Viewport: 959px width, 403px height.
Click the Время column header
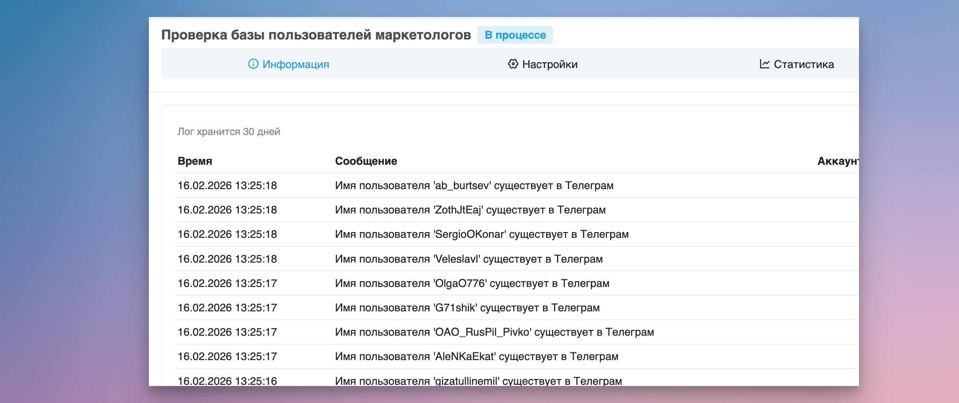(195, 161)
